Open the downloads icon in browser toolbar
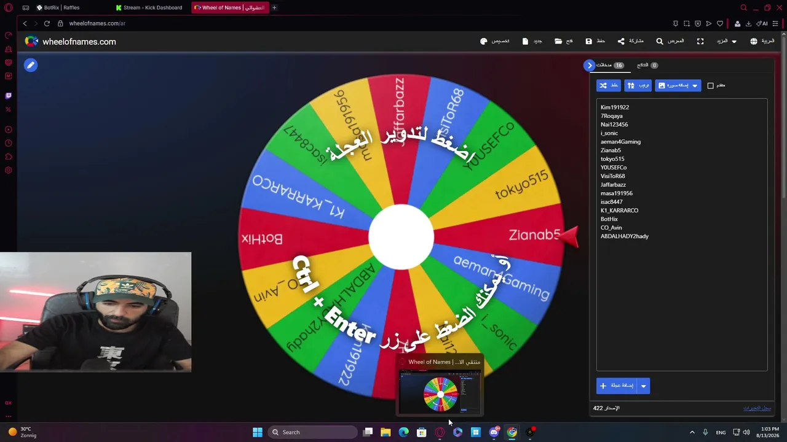Screen dimensions: 787x442 coord(748,23)
